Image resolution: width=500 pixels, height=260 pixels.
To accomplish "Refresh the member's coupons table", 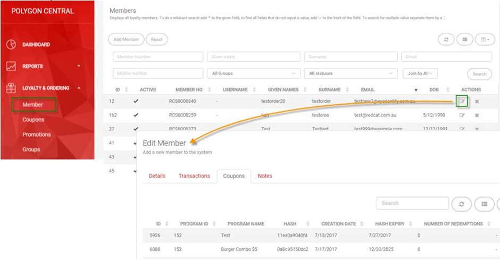I will pyautogui.click(x=461, y=204).
